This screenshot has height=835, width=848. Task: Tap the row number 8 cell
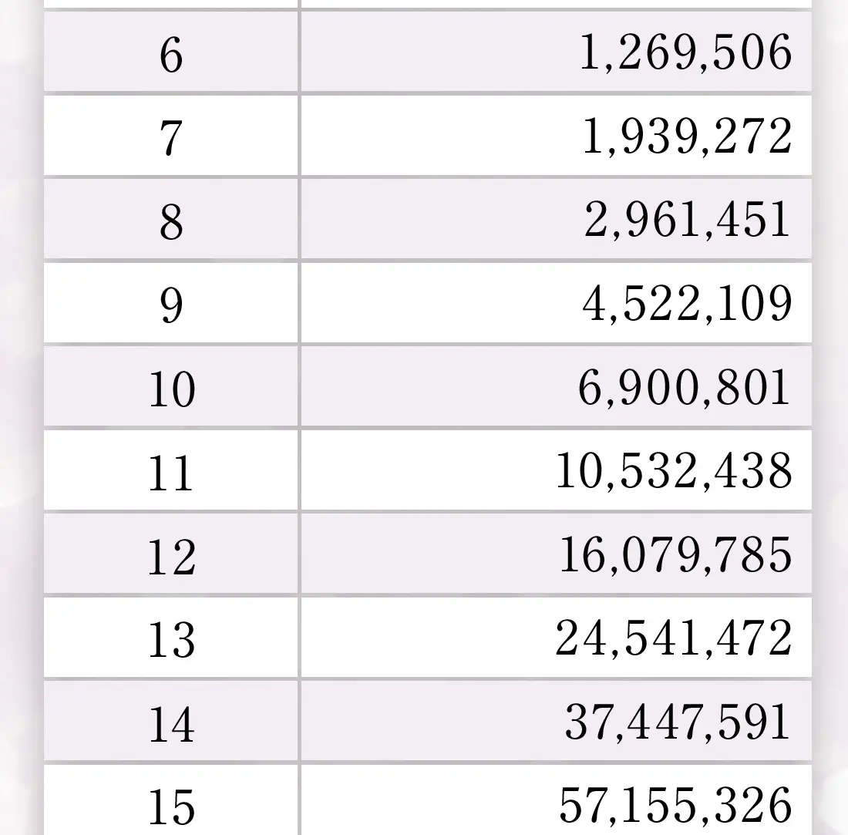171,221
